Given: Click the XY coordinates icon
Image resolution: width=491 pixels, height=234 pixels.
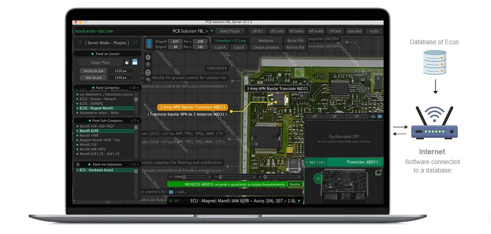Looking at the screenshot, I should click(x=294, y=163).
